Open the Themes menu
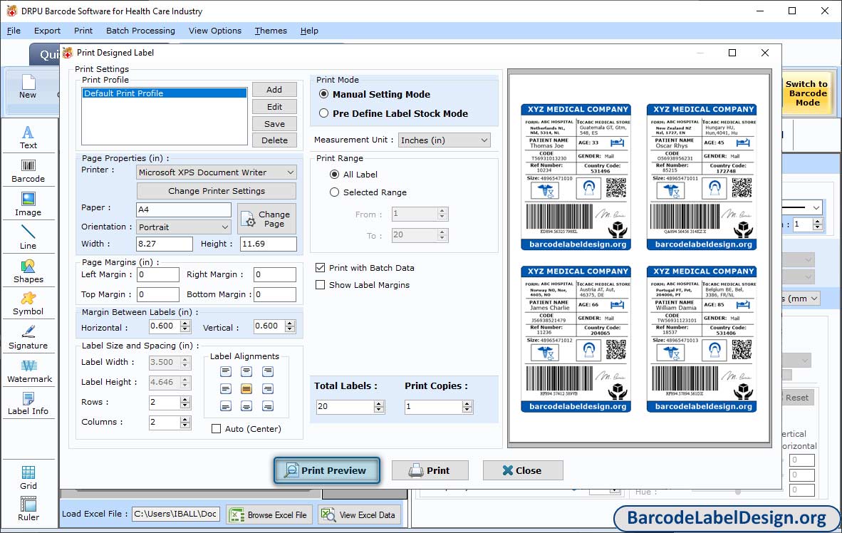Screen dimensions: 842x533 point(271,31)
